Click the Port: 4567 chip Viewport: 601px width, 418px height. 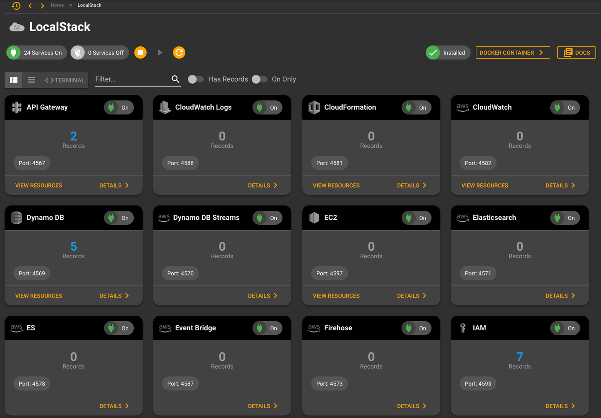pos(32,163)
